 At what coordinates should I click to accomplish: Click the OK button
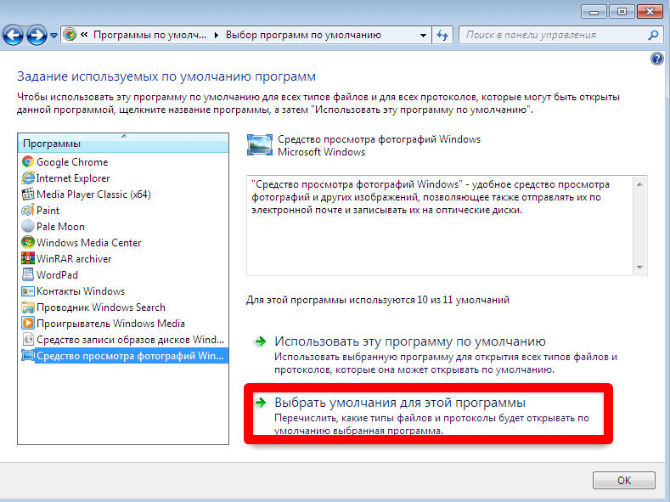point(623,480)
